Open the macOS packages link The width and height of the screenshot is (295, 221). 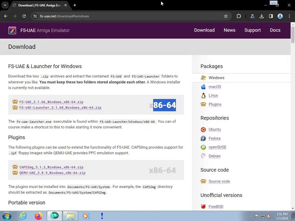pyautogui.click(x=215, y=87)
